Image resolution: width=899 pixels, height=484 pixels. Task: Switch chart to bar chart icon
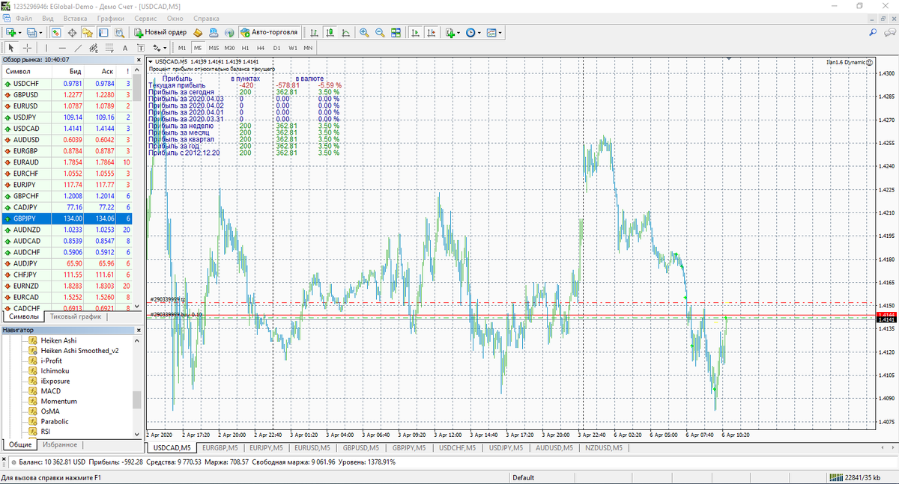(x=314, y=32)
